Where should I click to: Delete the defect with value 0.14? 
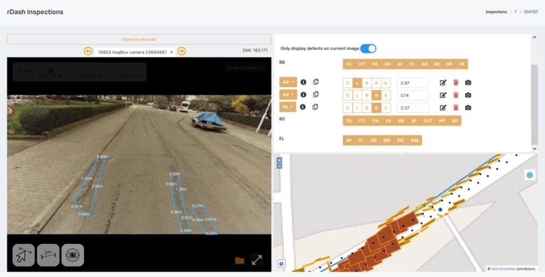tap(456, 95)
